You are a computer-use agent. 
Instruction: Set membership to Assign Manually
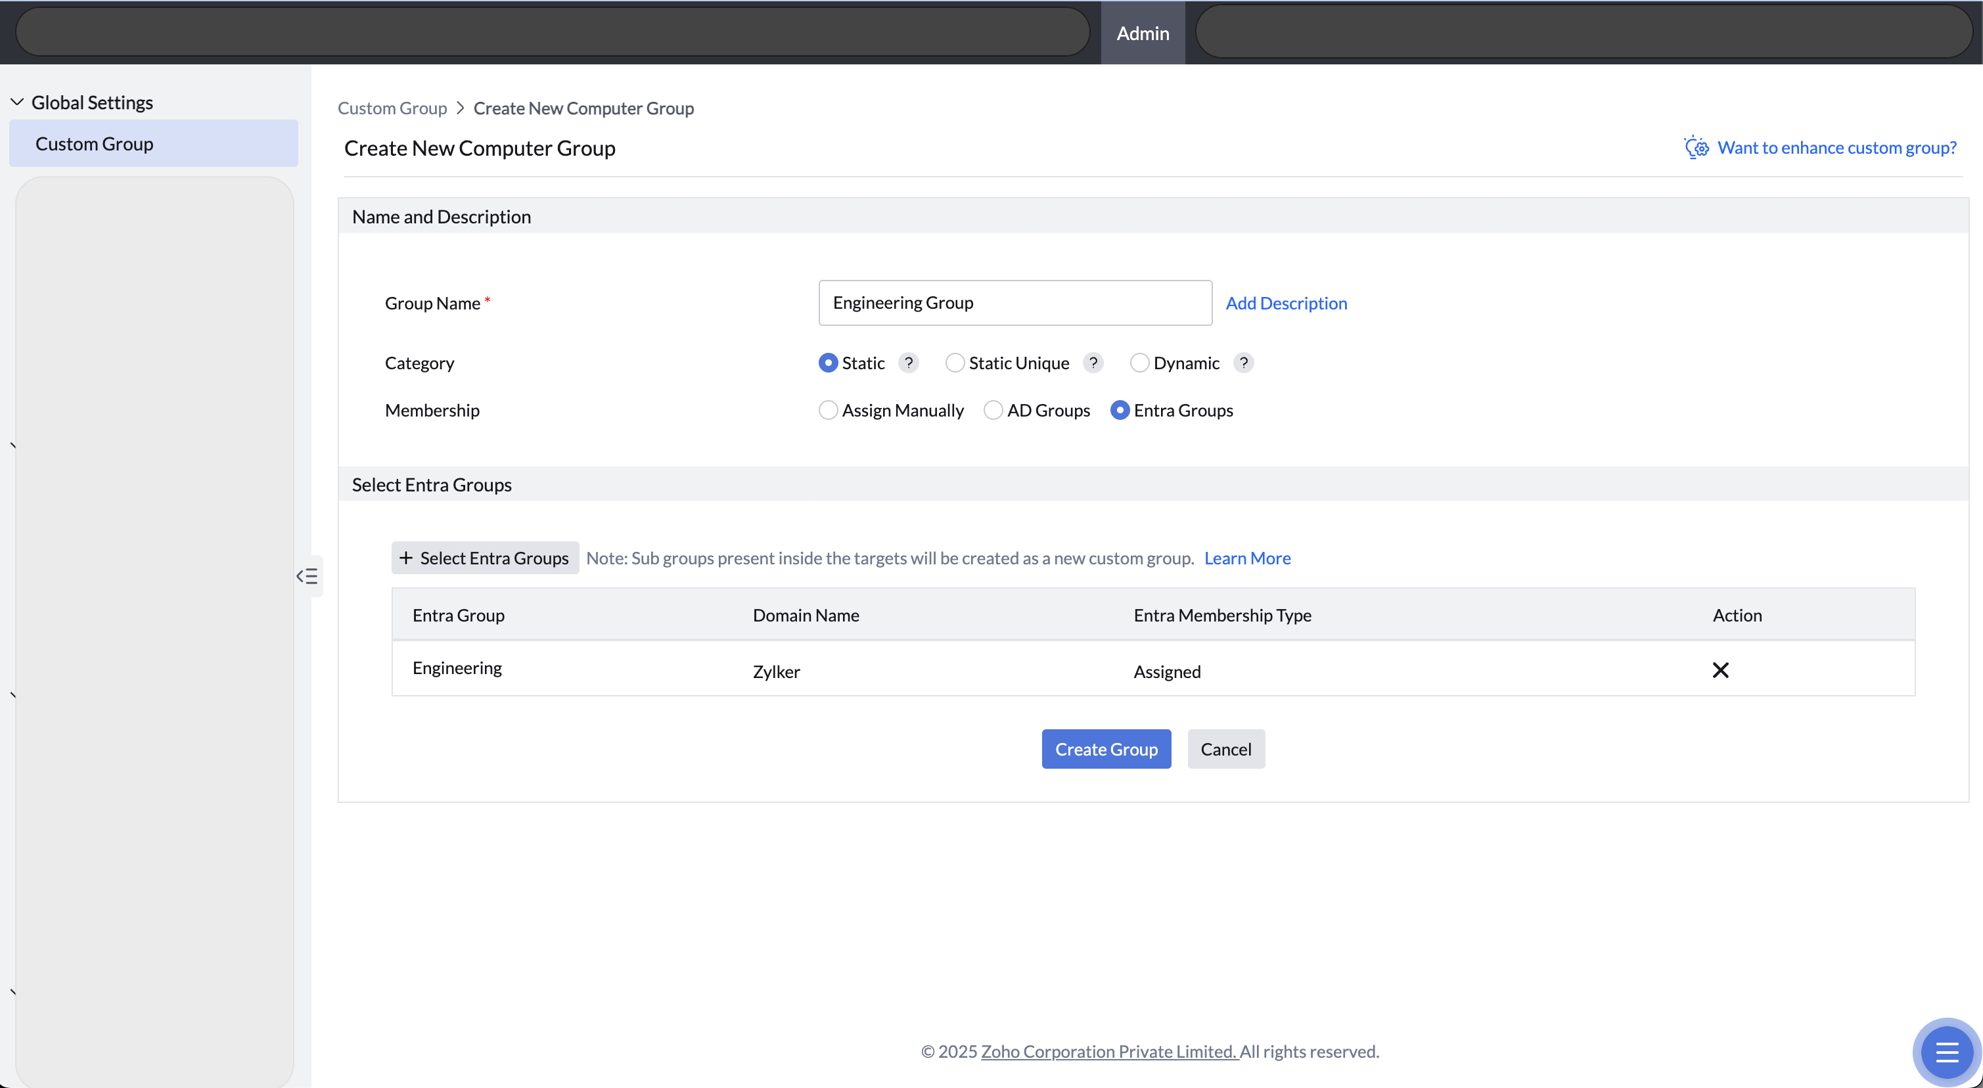coord(829,411)
